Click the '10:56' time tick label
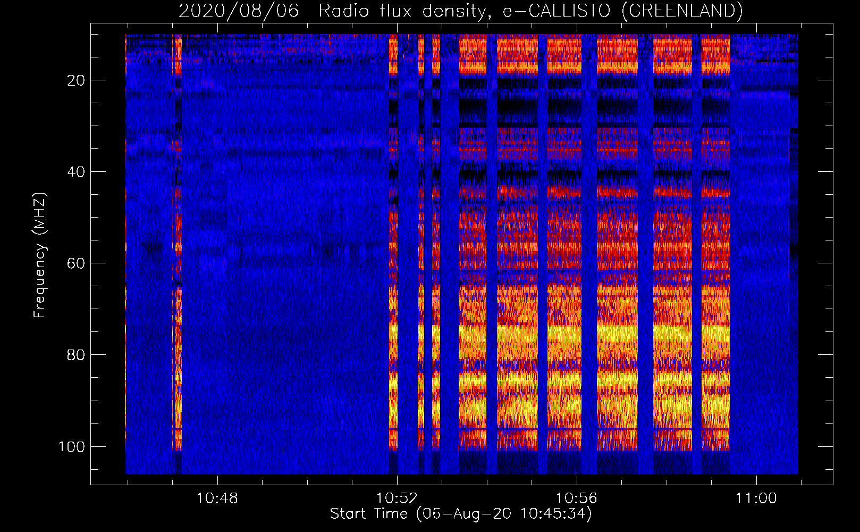The width and height of the screenshot is (860, 532). tap(577, 498)
